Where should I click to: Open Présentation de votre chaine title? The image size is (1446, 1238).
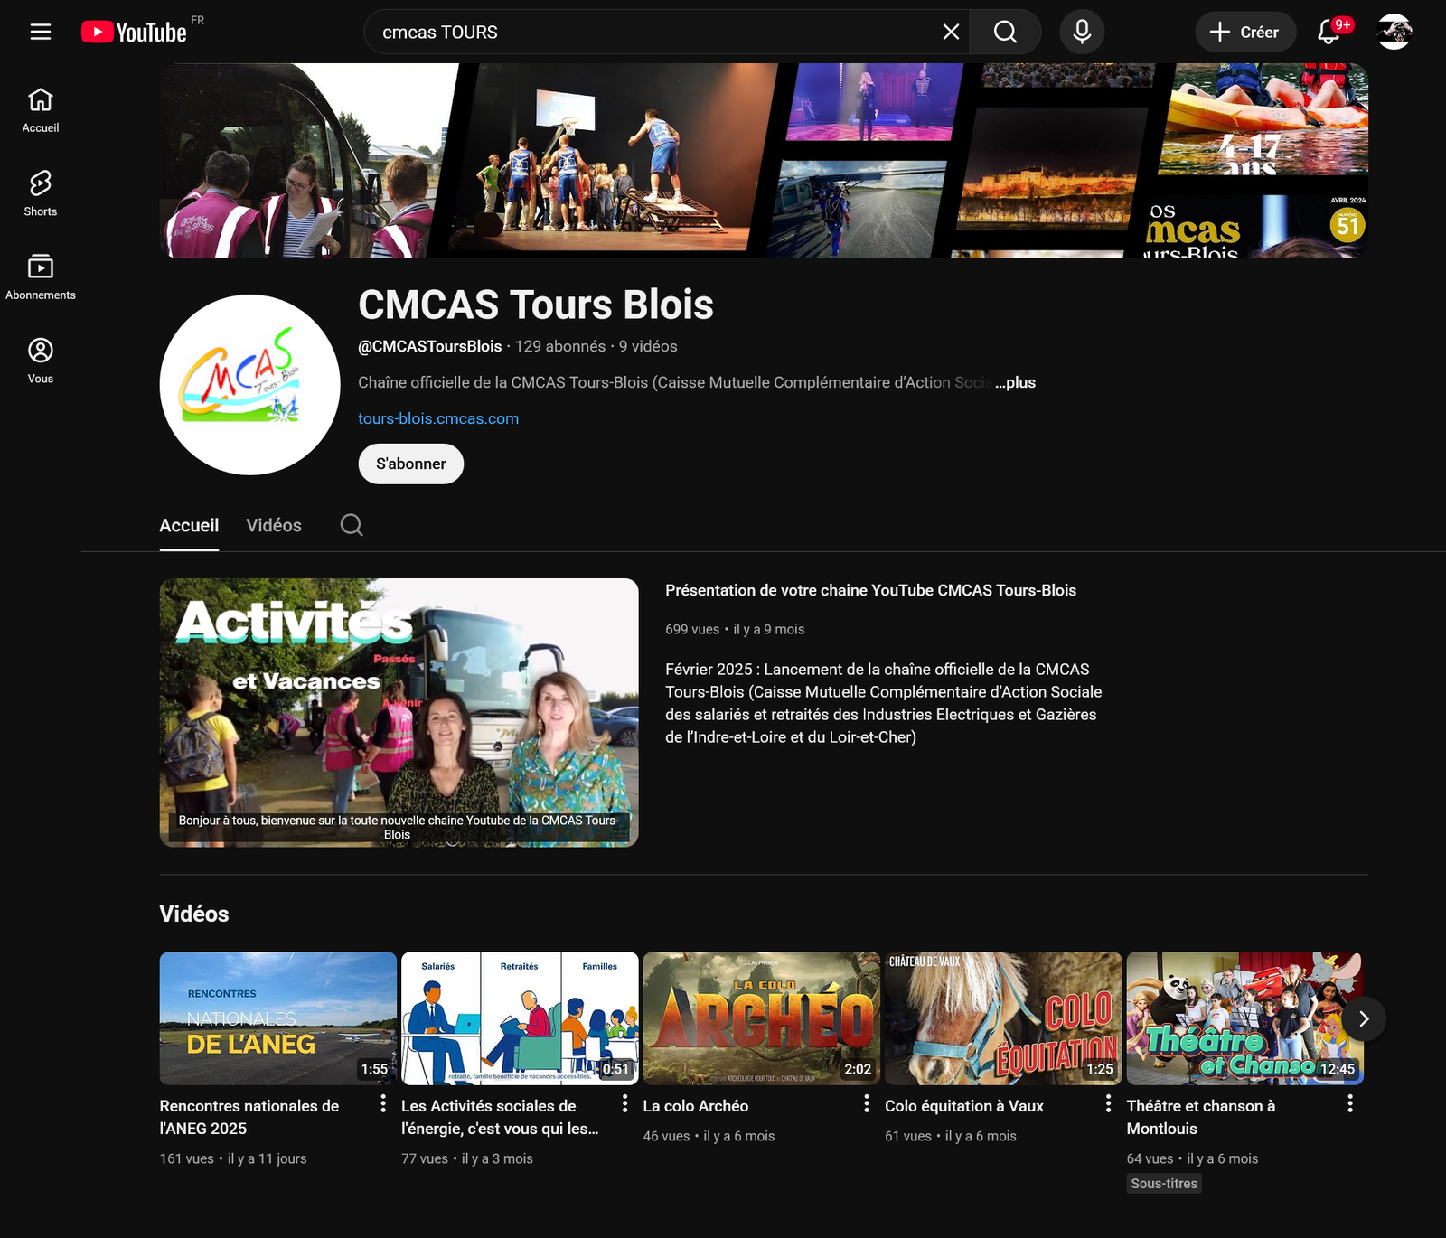pyautogui.click(x=870, y=590)
